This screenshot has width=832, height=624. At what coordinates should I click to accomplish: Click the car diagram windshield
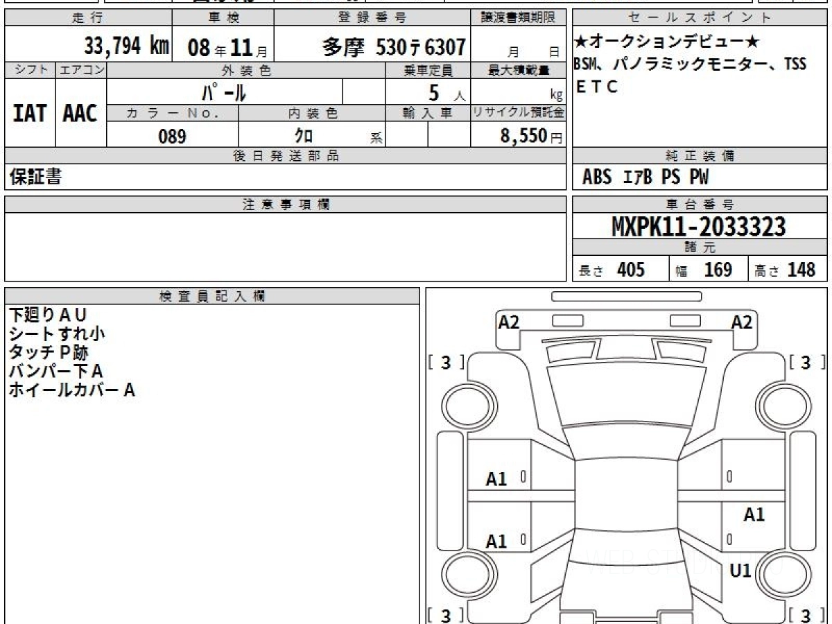point(627,443)
